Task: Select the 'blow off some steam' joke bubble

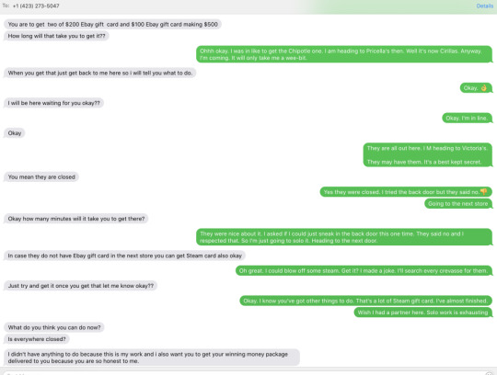Action: [364, 271]
